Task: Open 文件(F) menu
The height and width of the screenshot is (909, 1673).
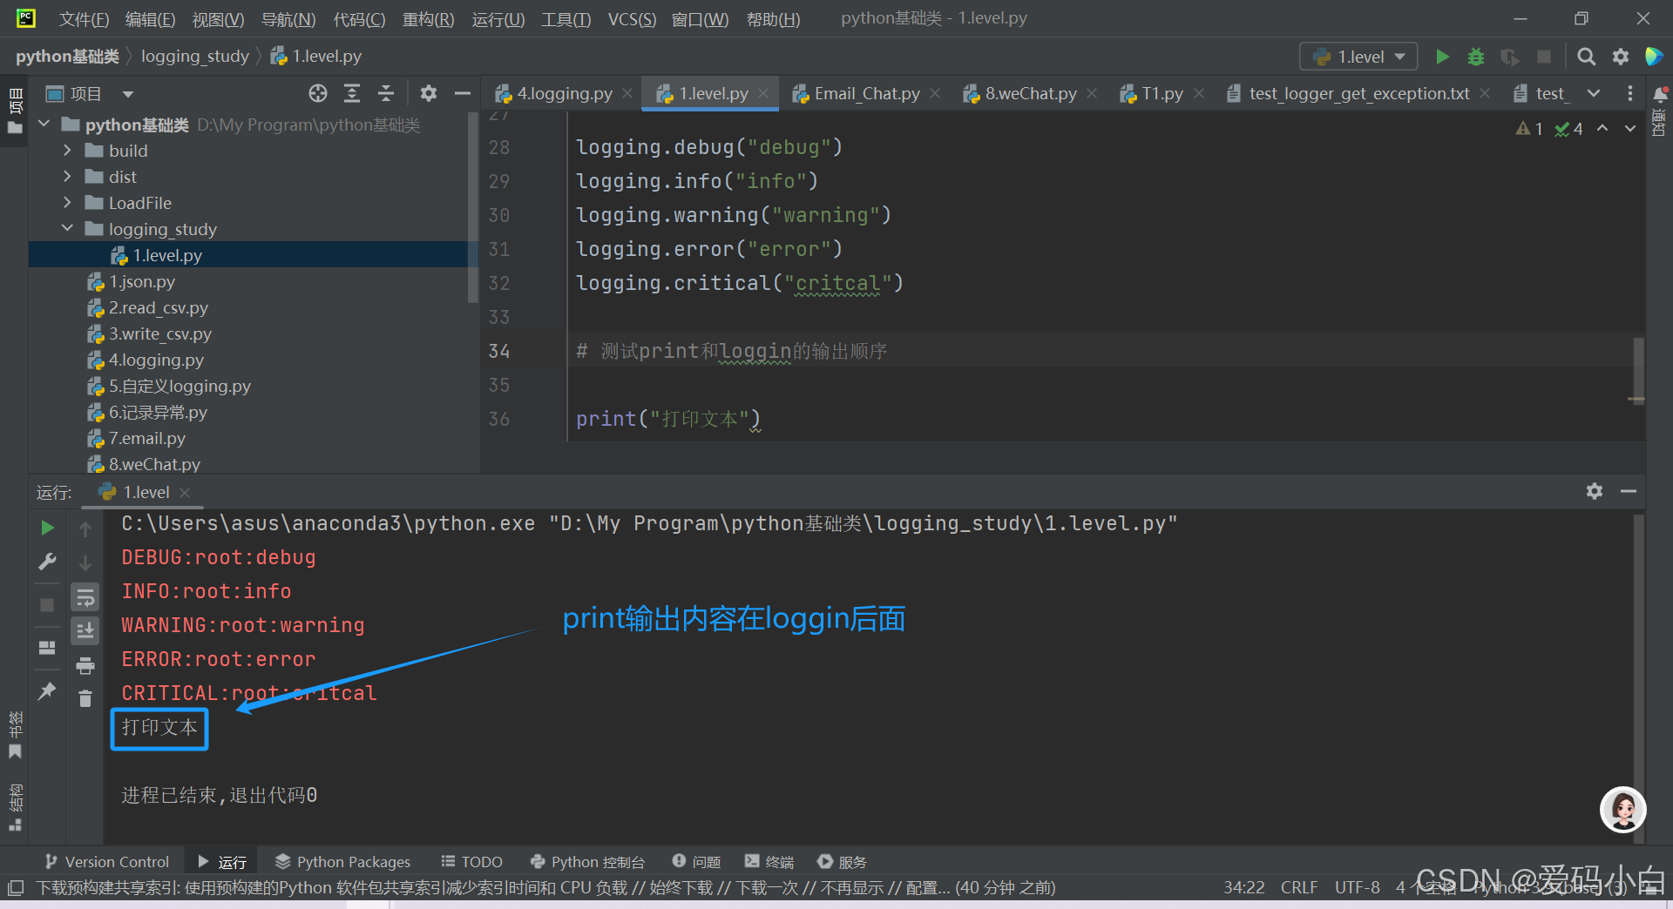Action: click(84, 19)
